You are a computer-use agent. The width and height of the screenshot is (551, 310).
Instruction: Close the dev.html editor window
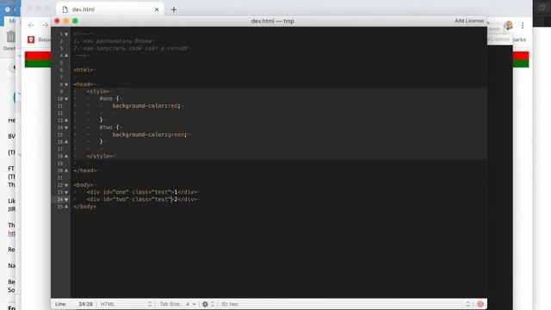pyautogui.click(x=57, y=21)
